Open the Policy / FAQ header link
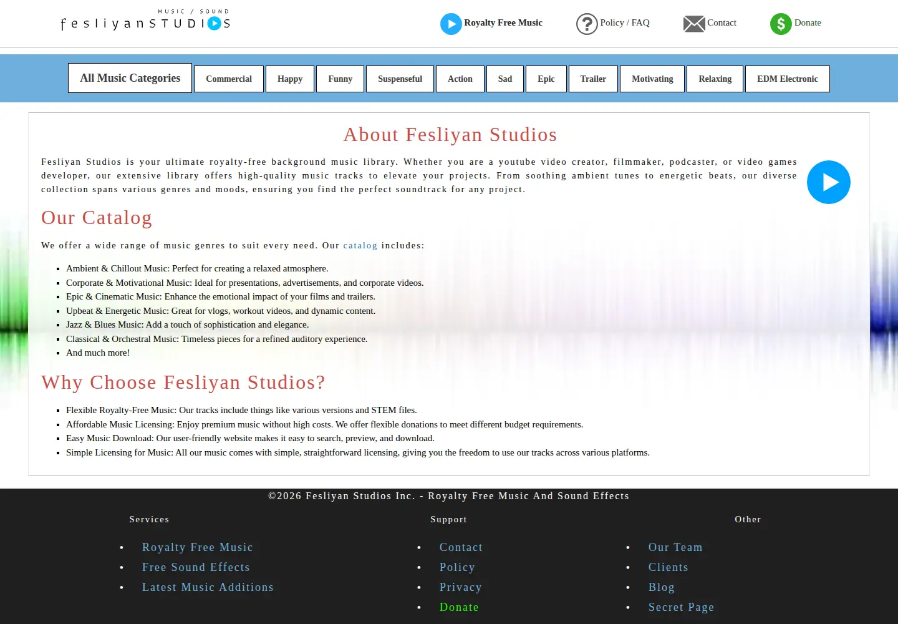 tap(625, 22)
